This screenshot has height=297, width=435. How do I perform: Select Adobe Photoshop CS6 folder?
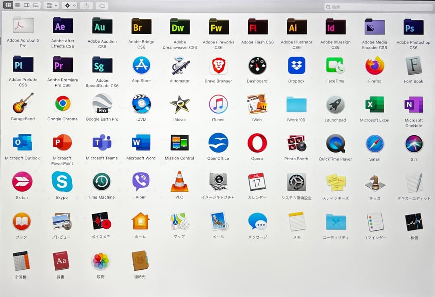[x=414, y=27]
